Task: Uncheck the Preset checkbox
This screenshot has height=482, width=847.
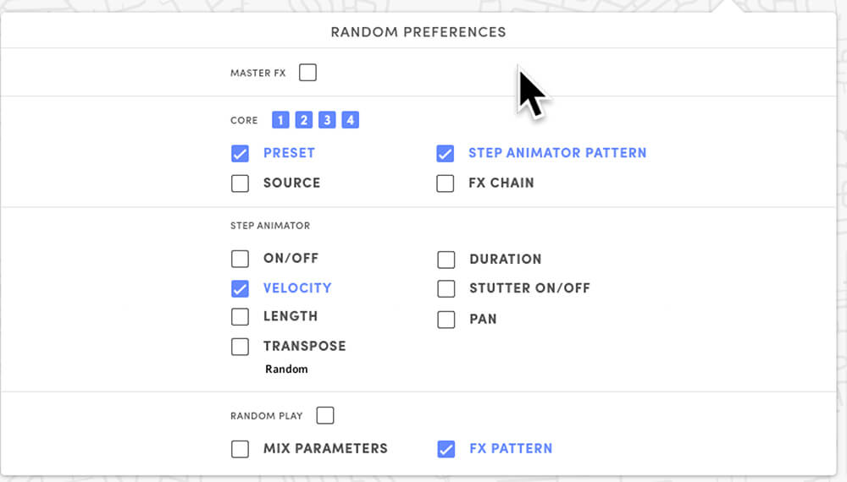Action: (241, 154)
